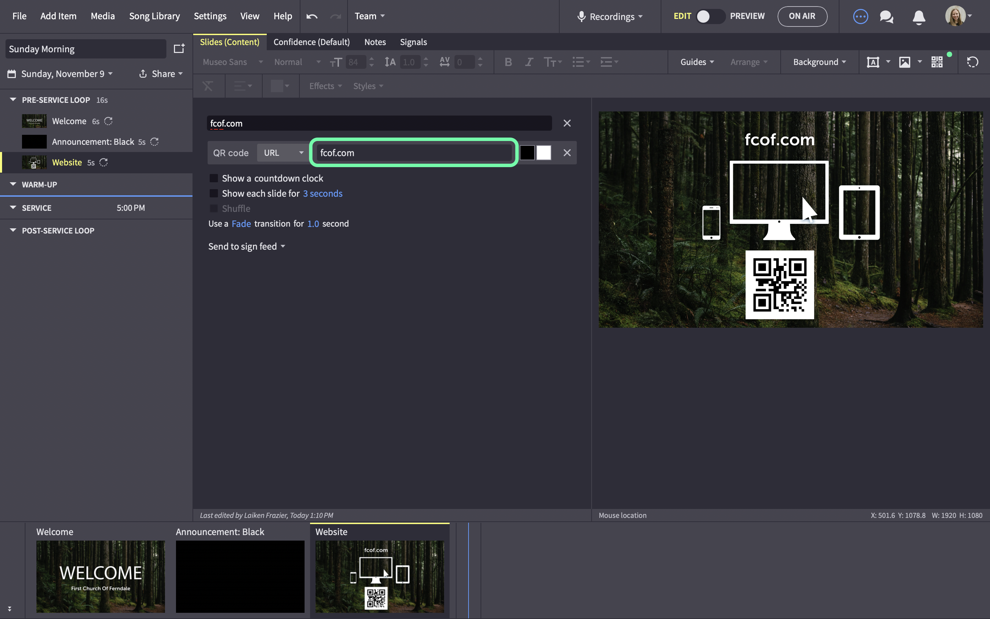Open the chat messages icon

pos(887,17)
